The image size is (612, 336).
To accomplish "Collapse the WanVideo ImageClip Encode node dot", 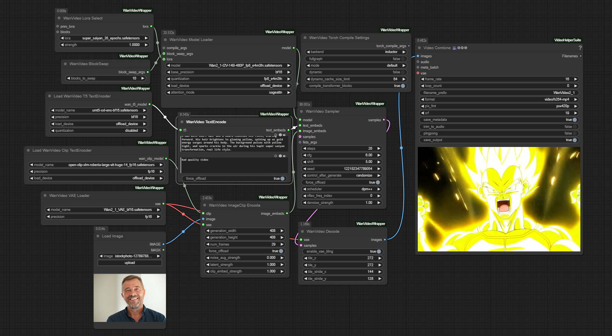I will 204,205.
